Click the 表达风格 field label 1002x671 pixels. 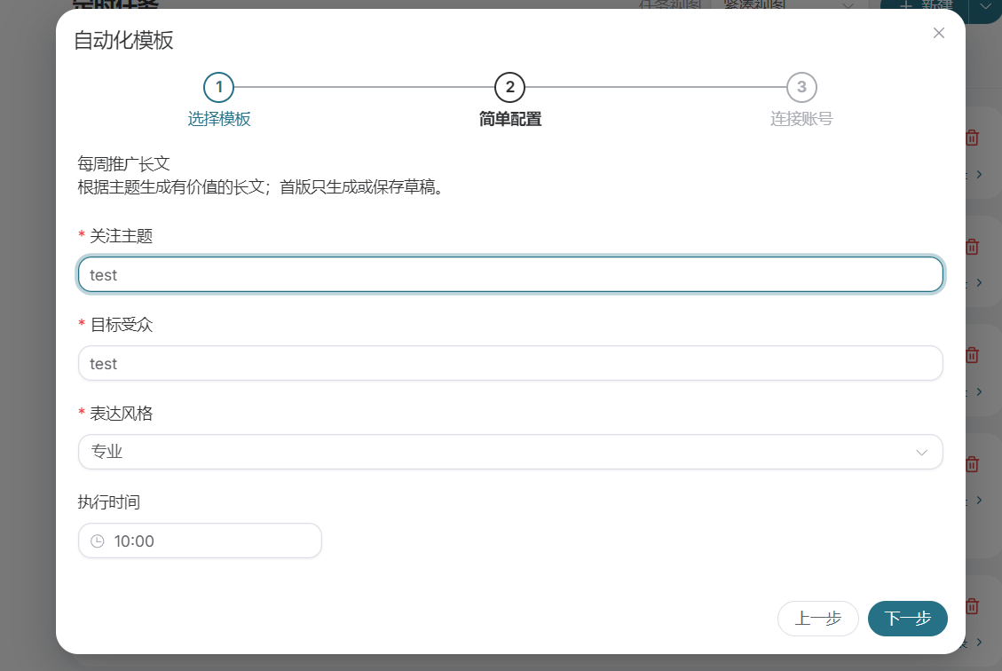tap(121, 414)
